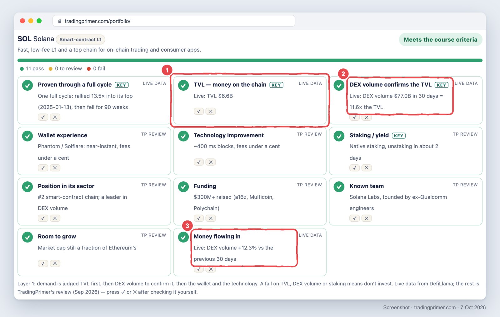Click green status check on Known team

click(339, 187)
